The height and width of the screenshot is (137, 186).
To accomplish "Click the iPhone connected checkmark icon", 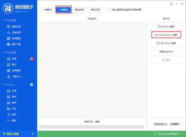I will [31, 85].
